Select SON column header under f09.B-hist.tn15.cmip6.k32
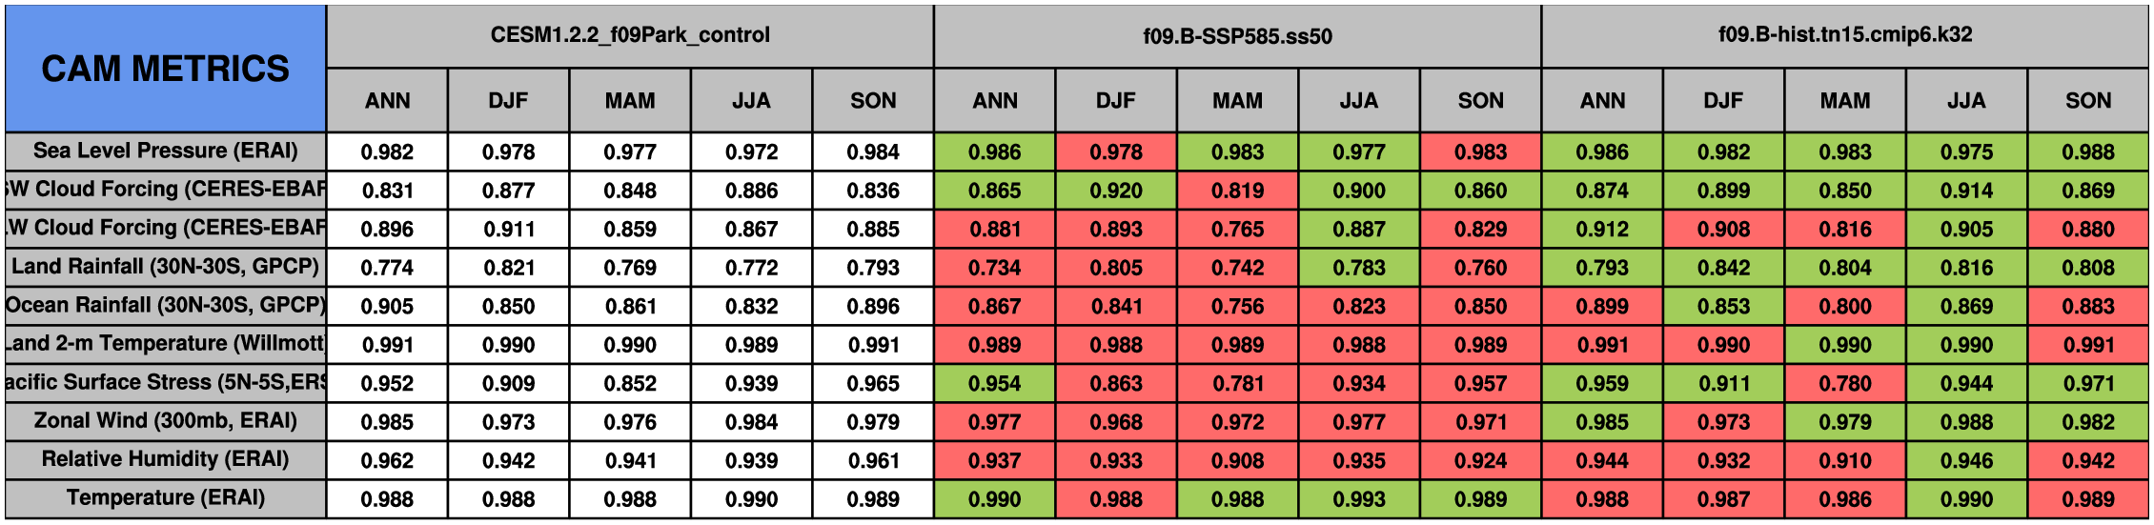The image size is (2154, 525). (x=2087, y=101)
